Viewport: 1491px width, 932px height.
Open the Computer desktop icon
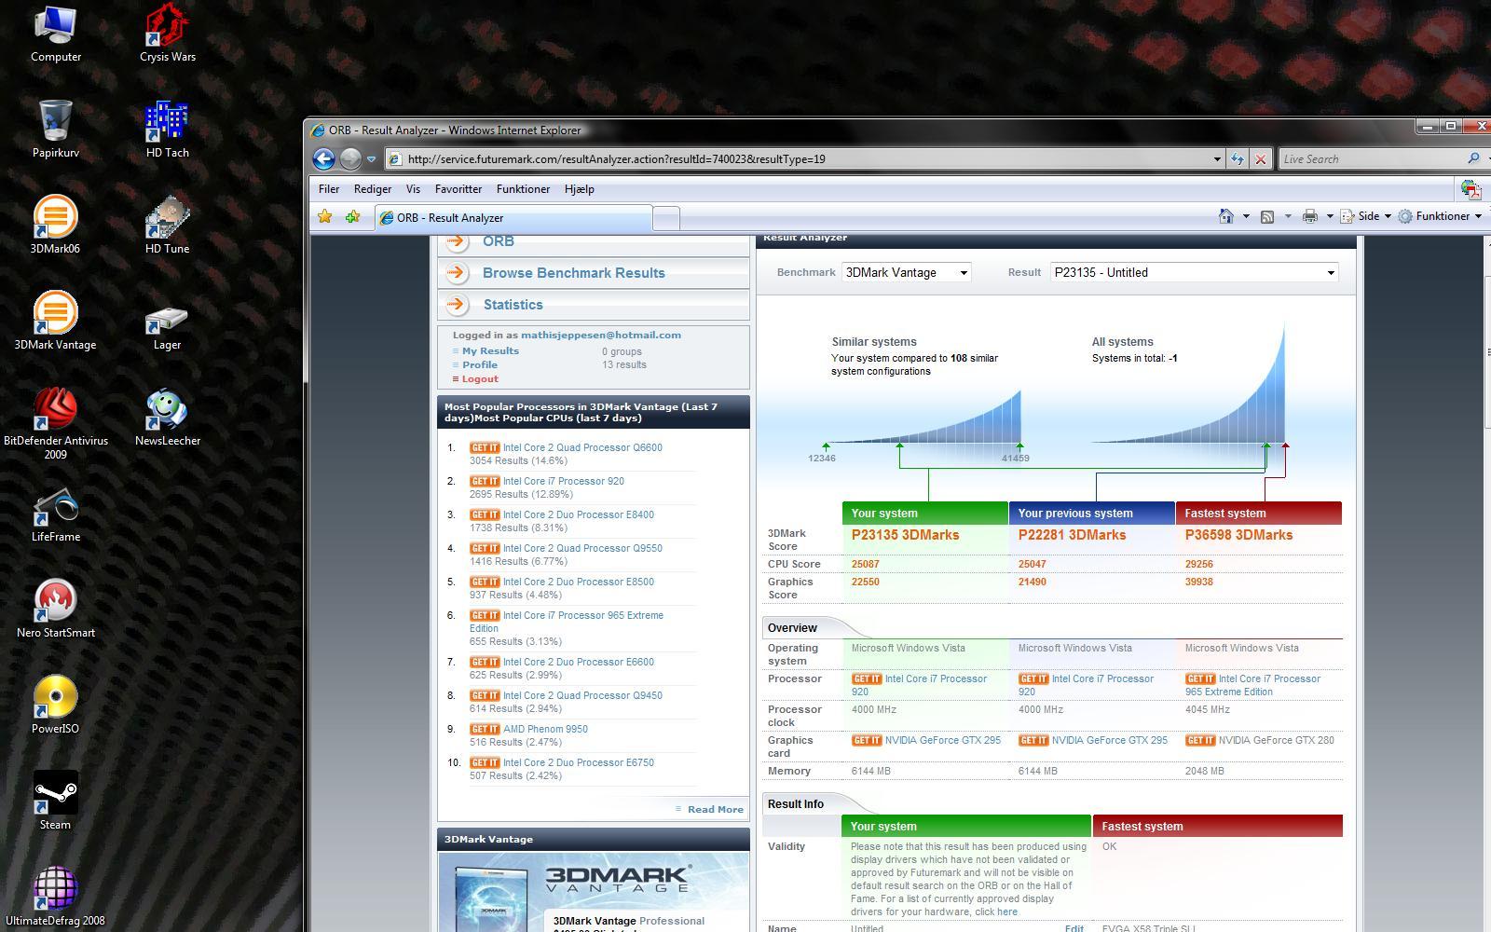coord(55,33)
